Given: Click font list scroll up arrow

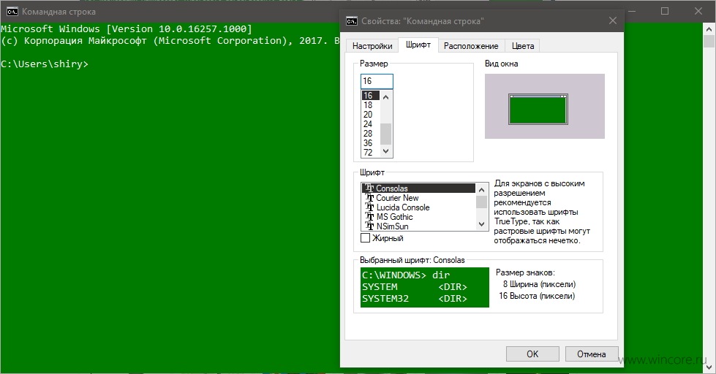Looking at the screenshot, I should click(481, 188).
